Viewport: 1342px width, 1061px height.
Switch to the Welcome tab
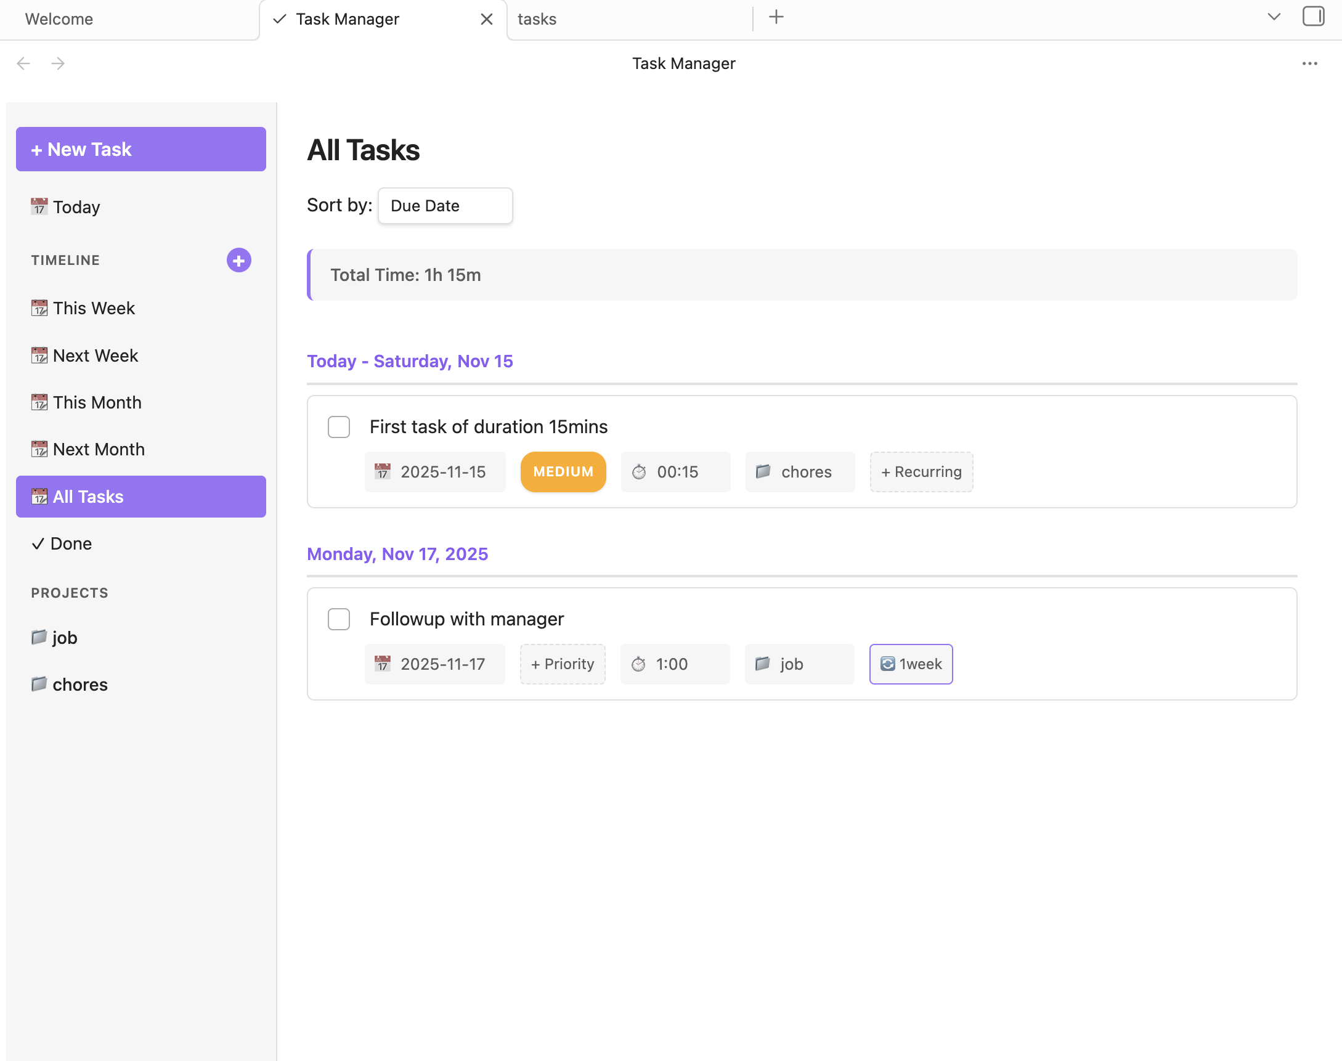point(59,19)
